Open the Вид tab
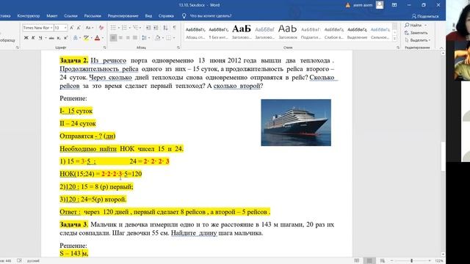470x264 pixels. [148, 16]
